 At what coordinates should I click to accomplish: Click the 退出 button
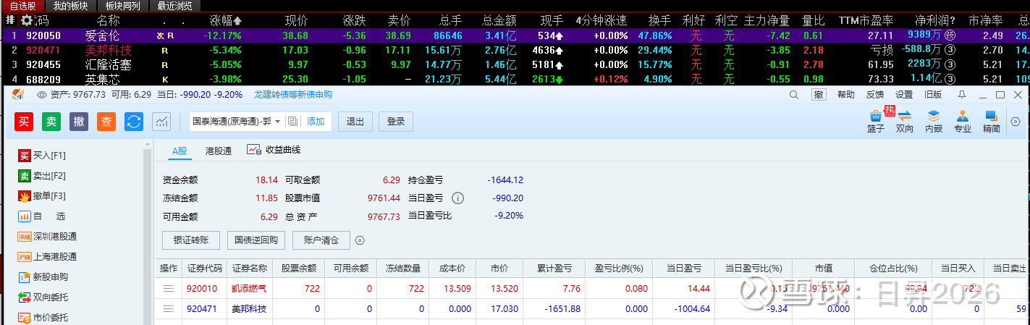355,122
